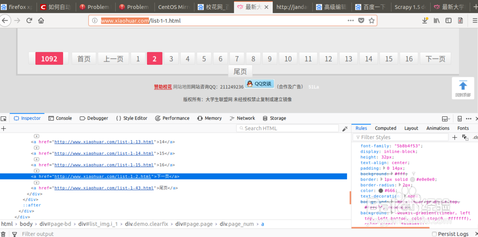Click div#page-bd in the breadcrumb trail
This screenshot has width=478, height=237.
coord(55,224)
